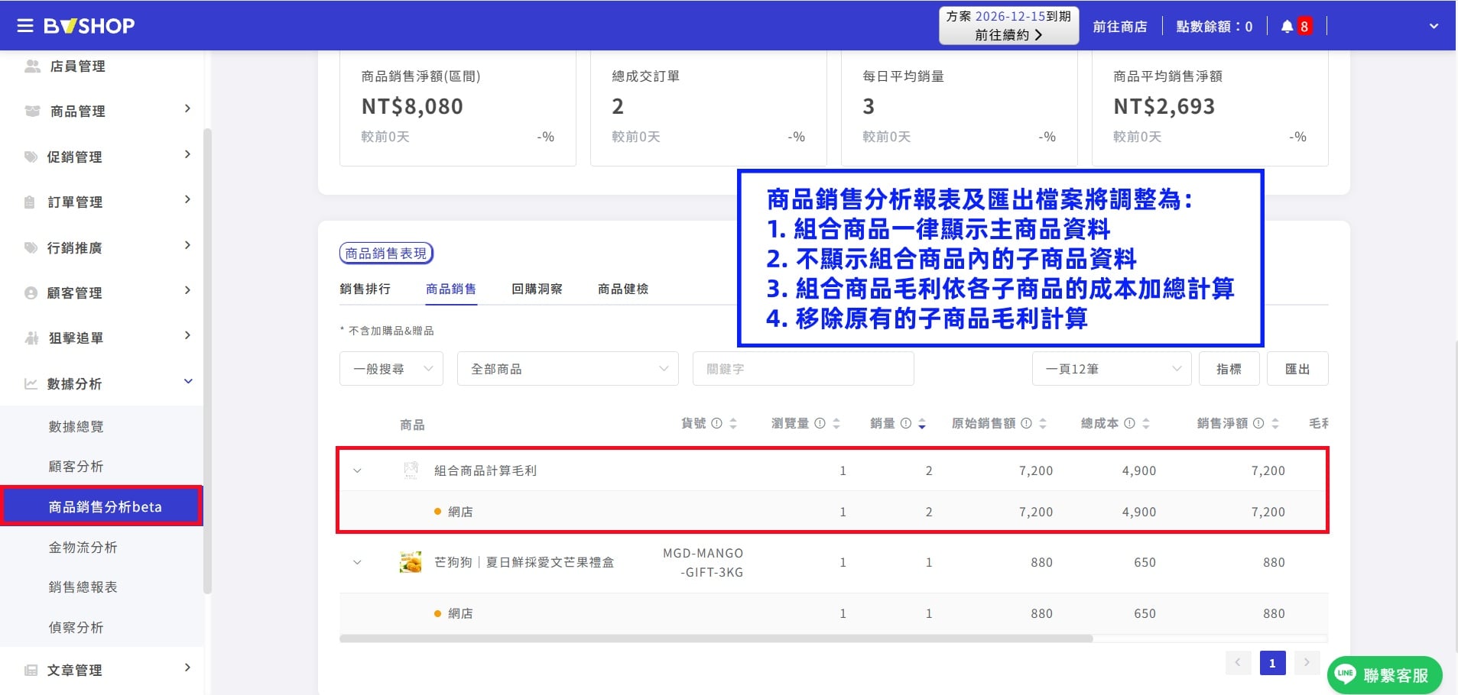Click the 店員管理 staff icon
This screenshot has height=695, width=1458.
click(x=32, y=66)
